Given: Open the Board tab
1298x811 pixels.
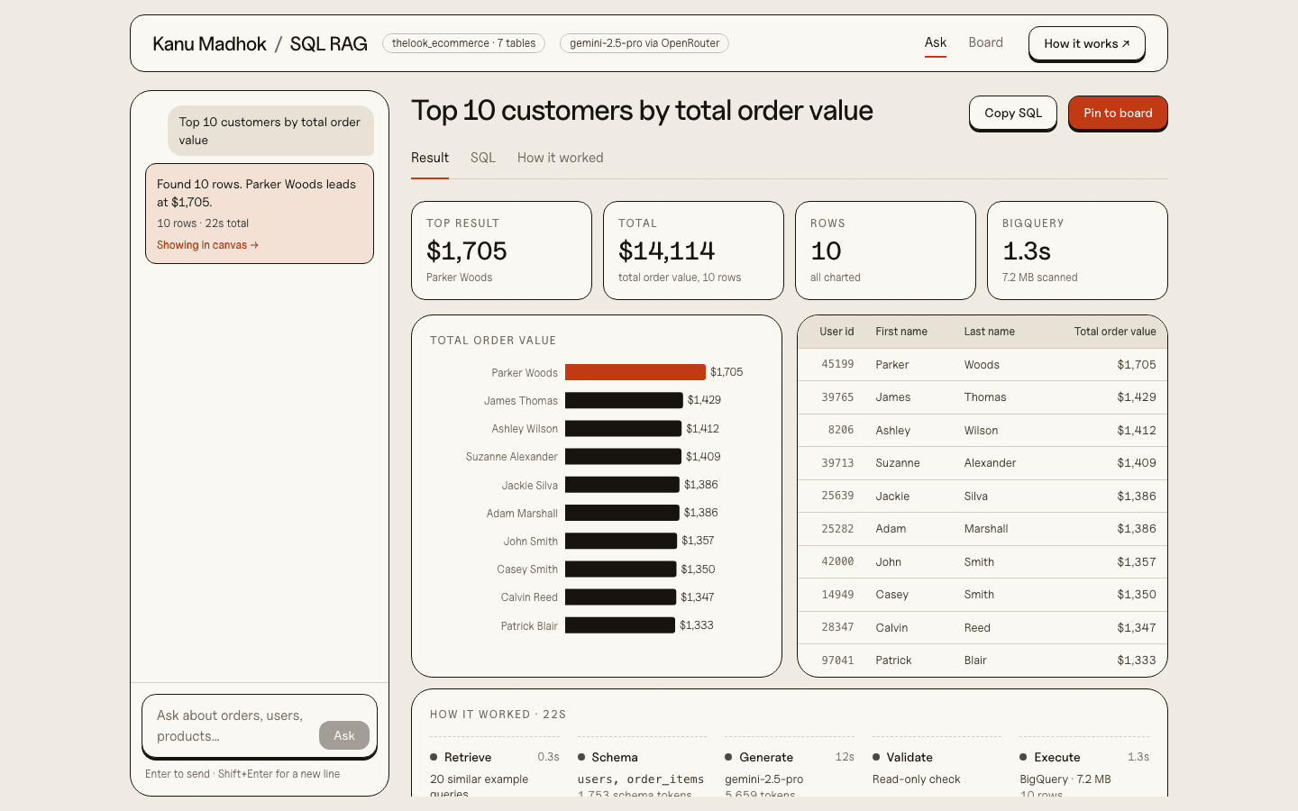Looking at the screenshot, I should click(x=985, y=42).
